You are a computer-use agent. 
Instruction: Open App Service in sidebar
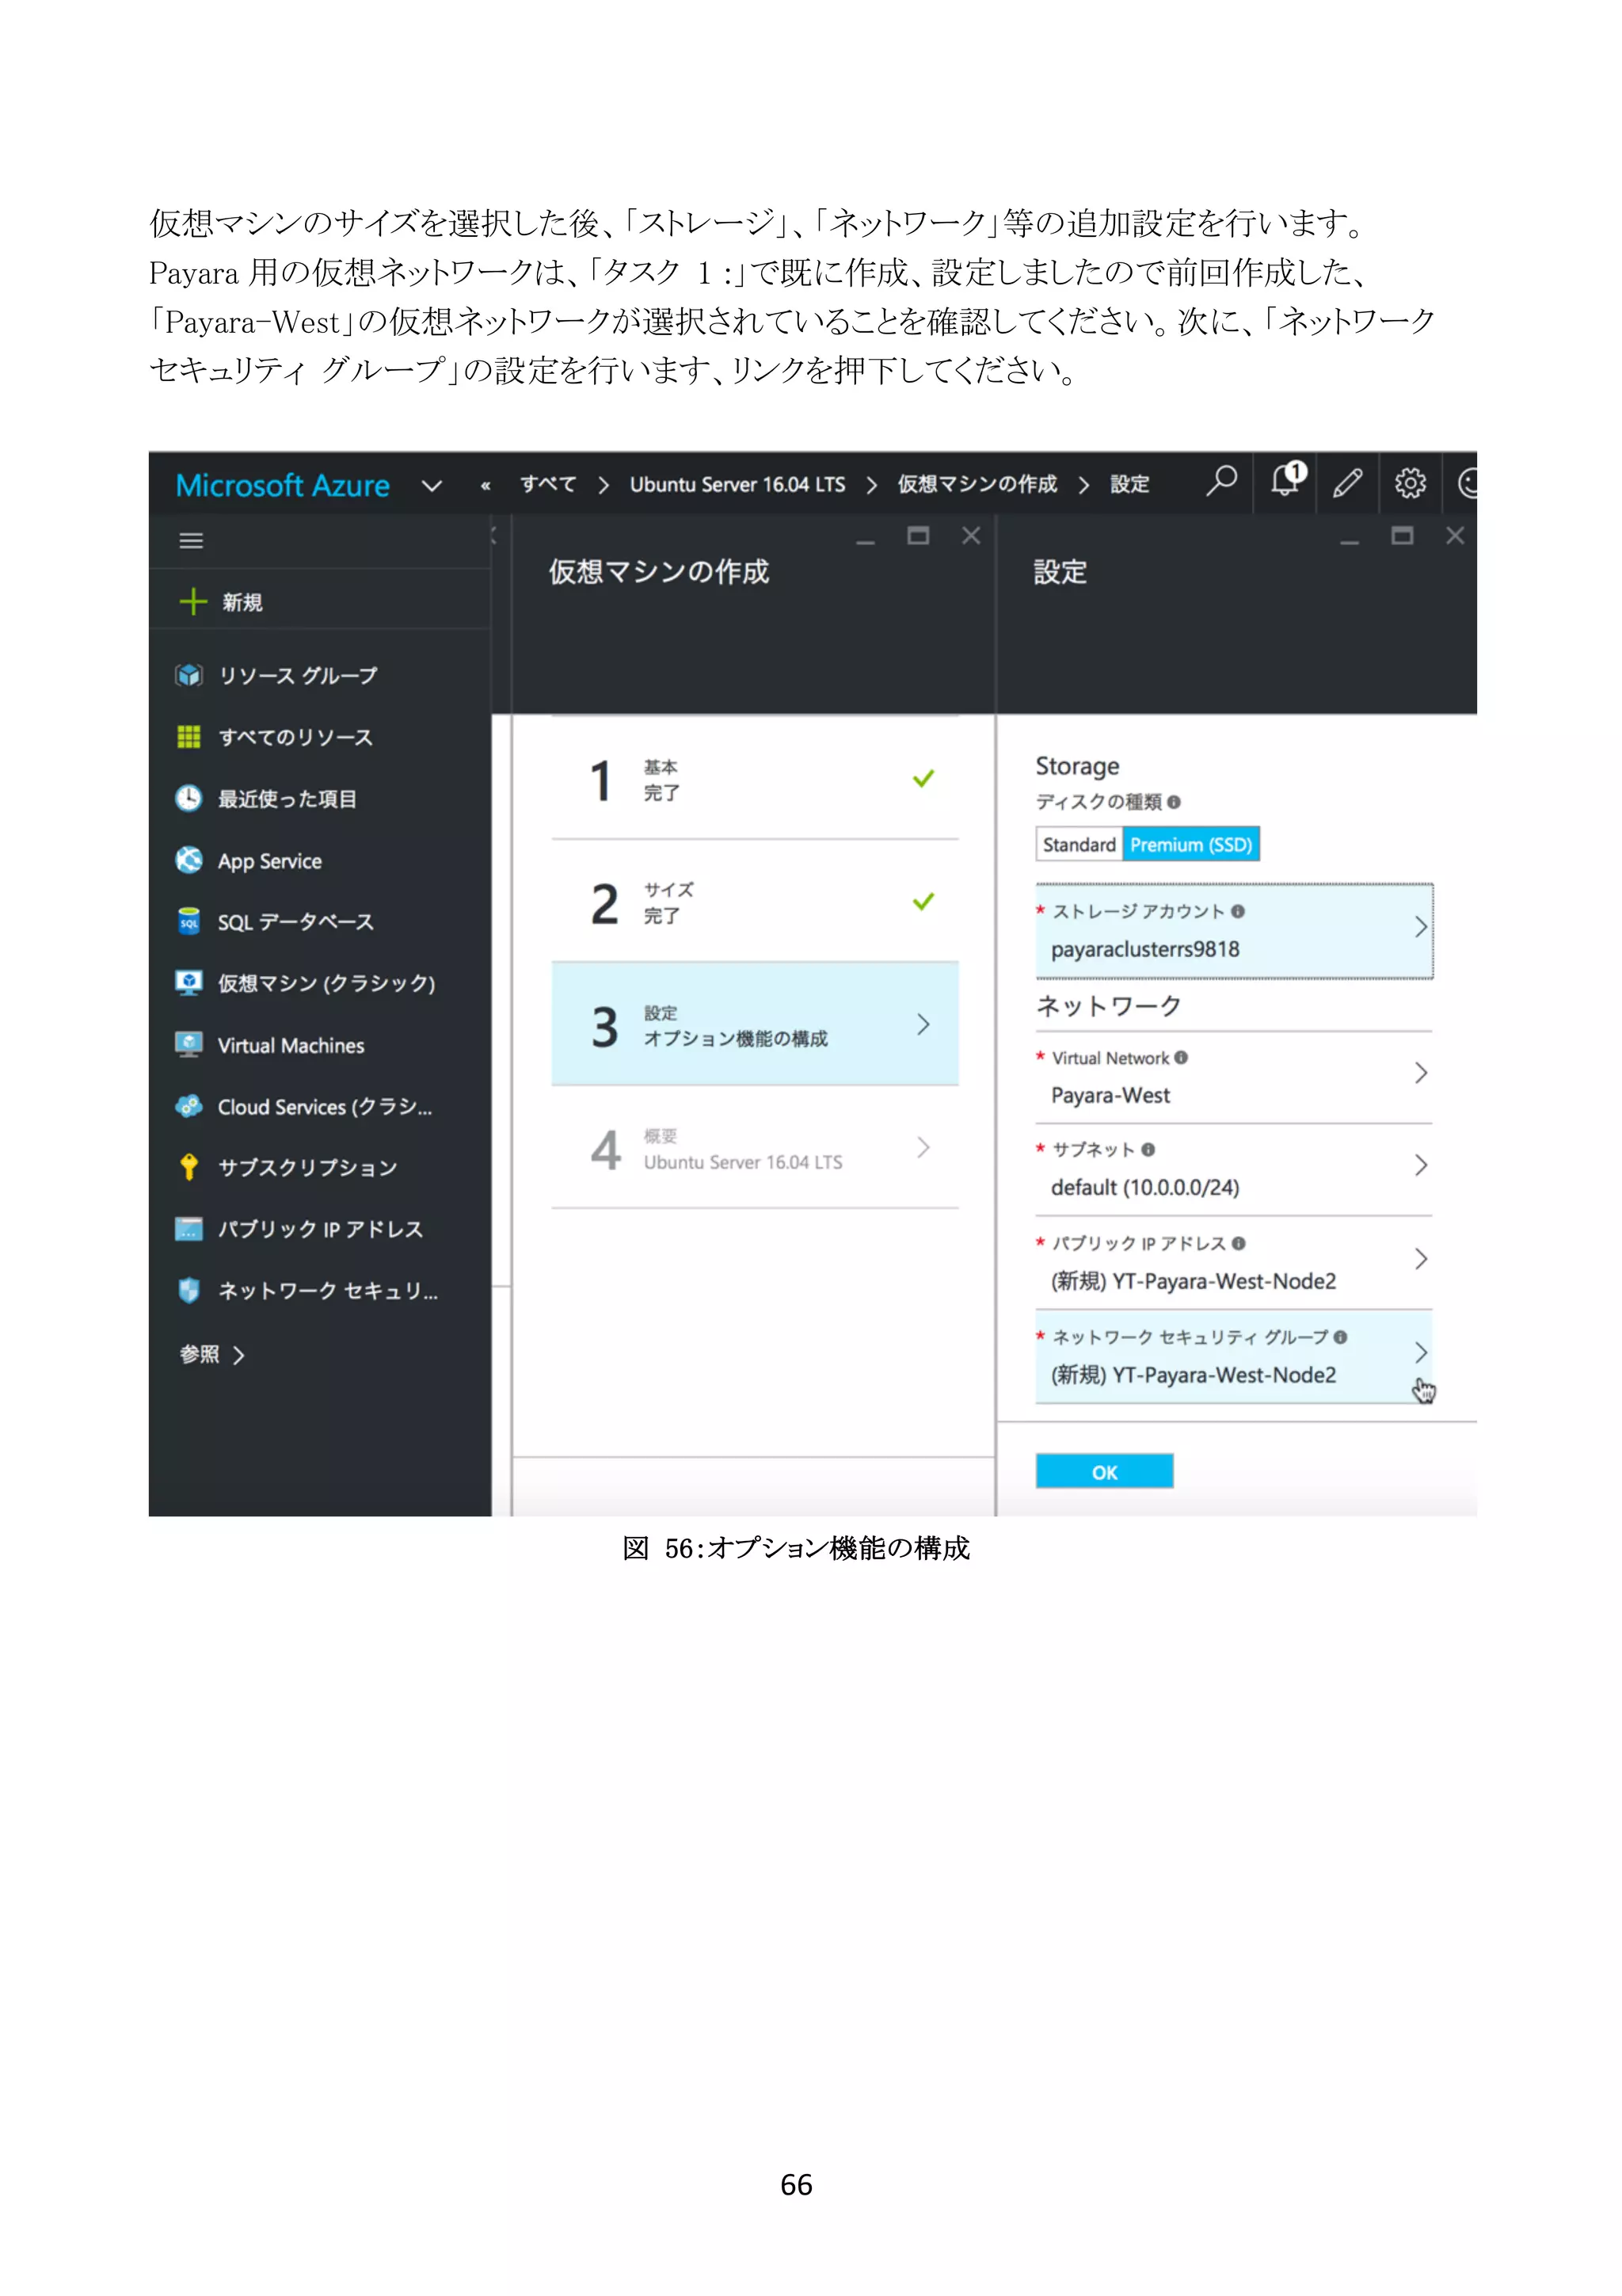click(268, 862)
